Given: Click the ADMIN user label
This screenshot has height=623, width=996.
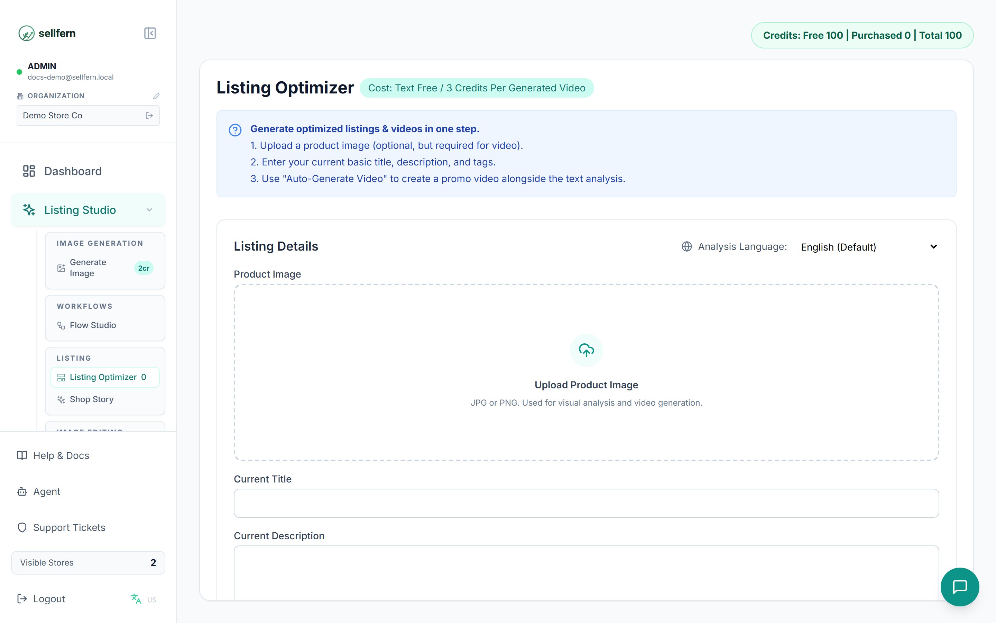Looking at the screenshot, I should [x=41, y=66].
